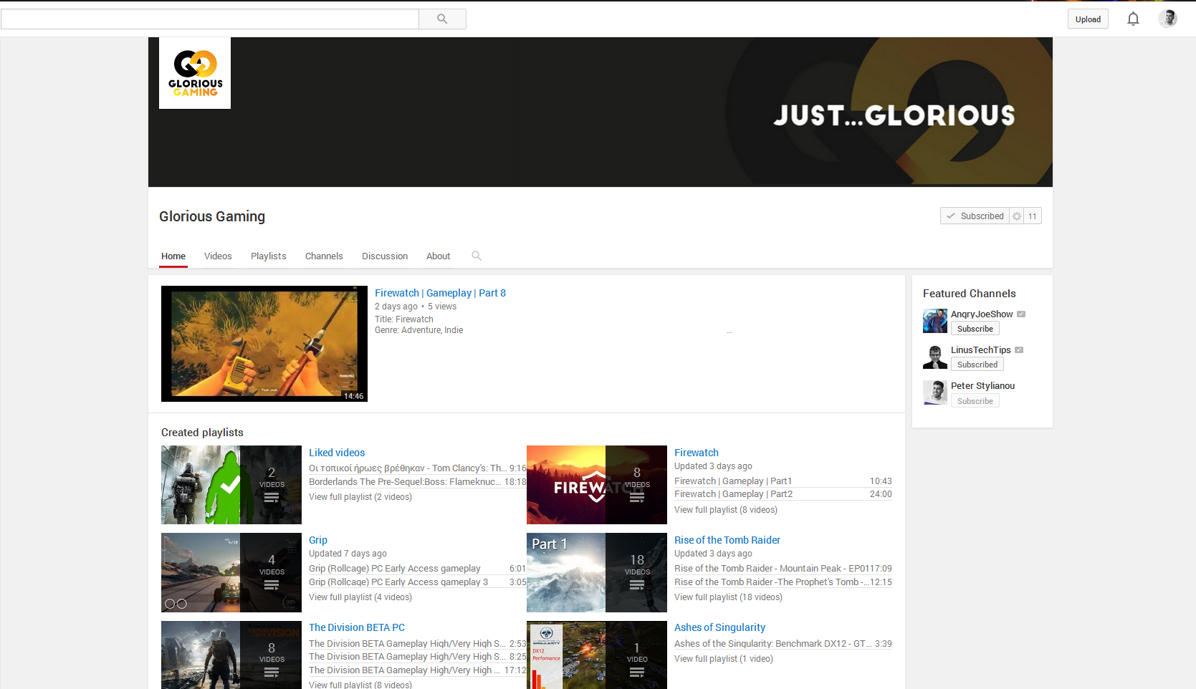Switch to the Playlists tab
Viewport: 1196px width, 689px height.
coord(269,256)
